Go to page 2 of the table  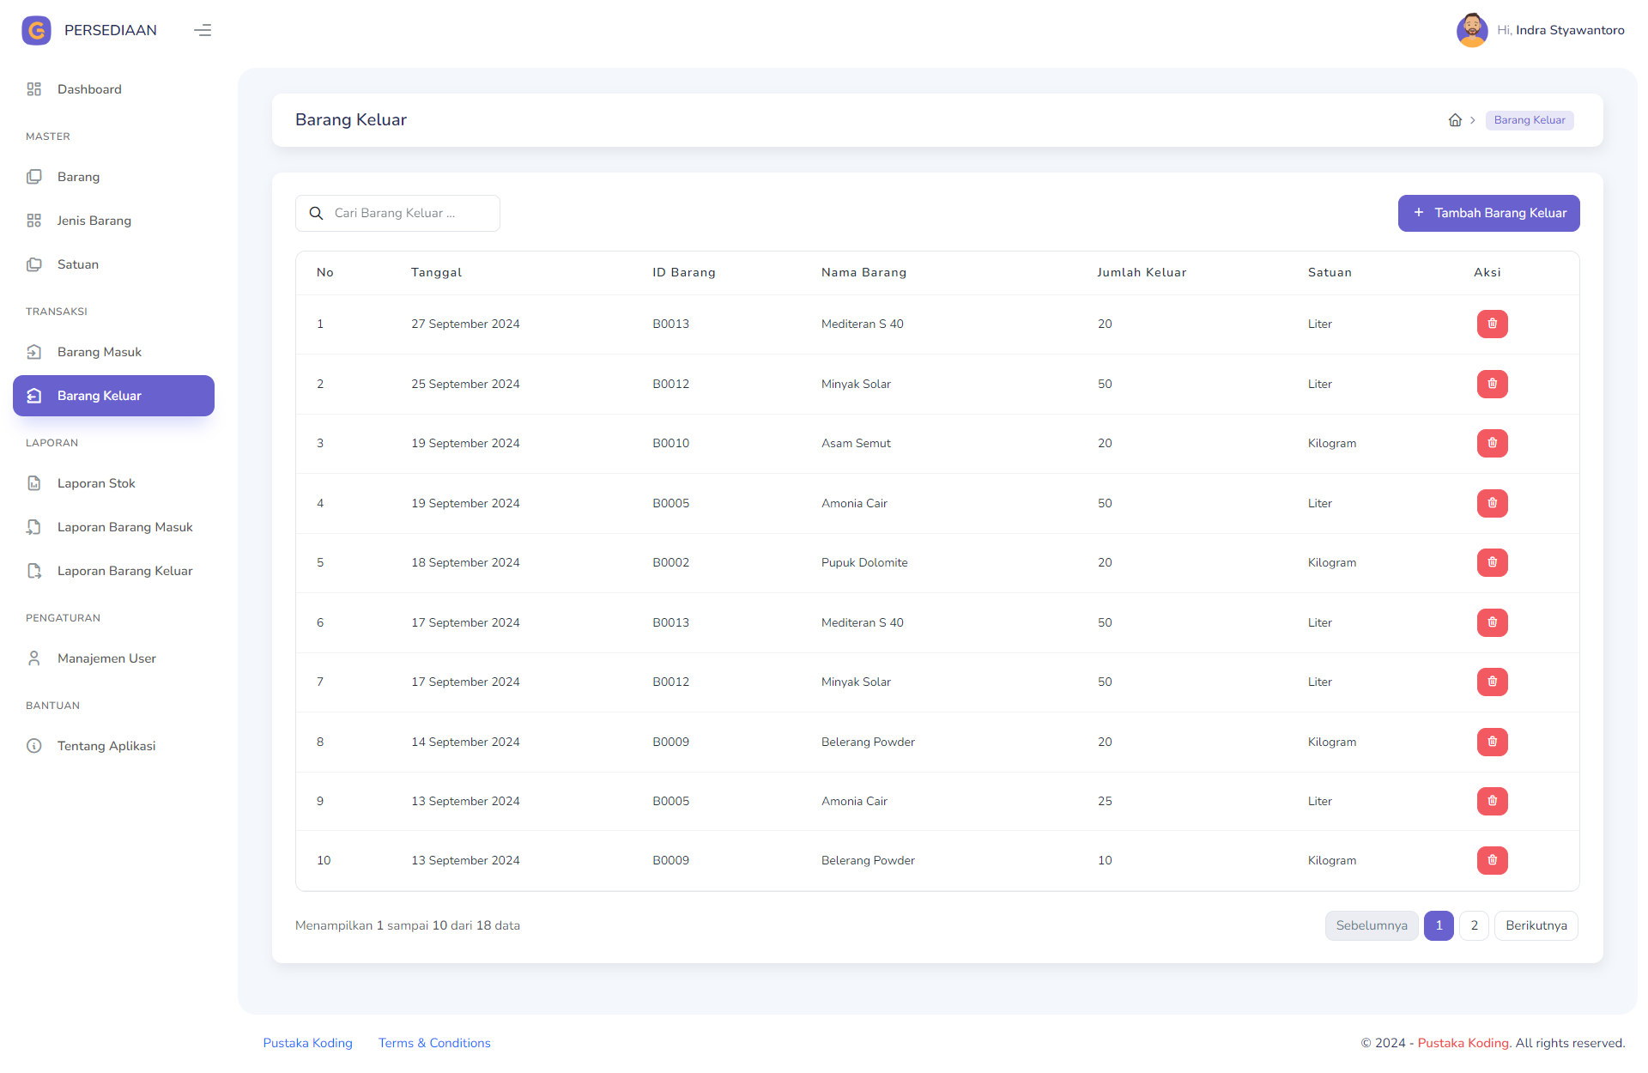(x=1475, y=925)
